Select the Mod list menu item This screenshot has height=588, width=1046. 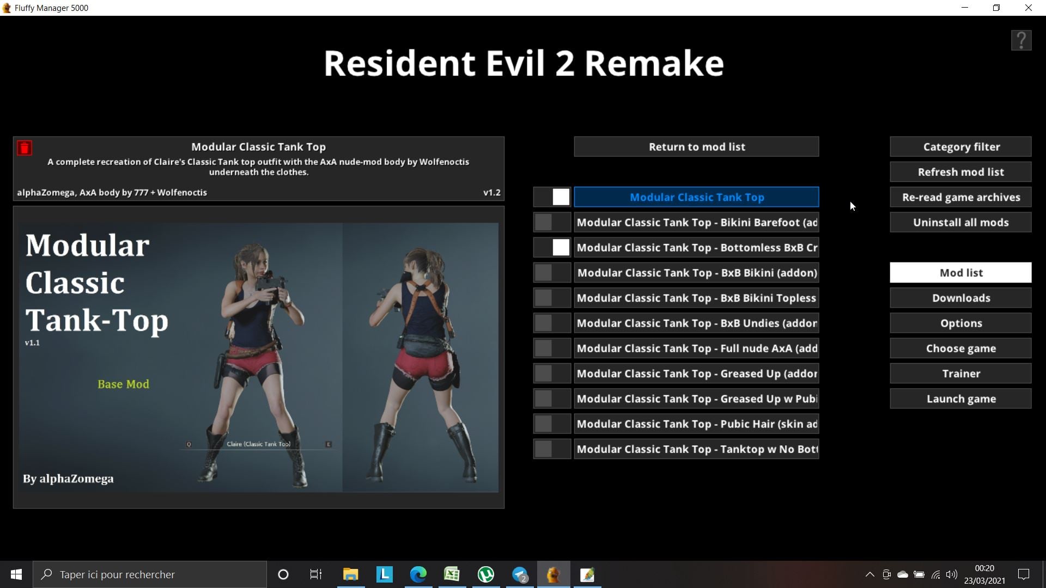click(960, 273)
